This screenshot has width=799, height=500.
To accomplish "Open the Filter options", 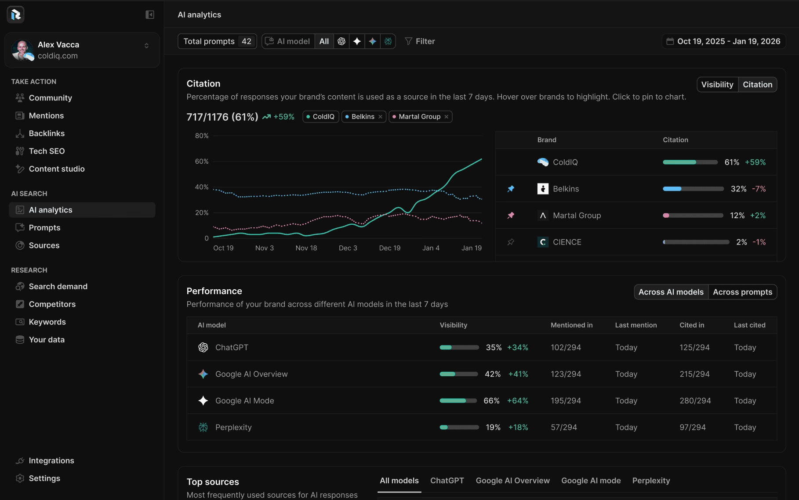I will [420, 41].
